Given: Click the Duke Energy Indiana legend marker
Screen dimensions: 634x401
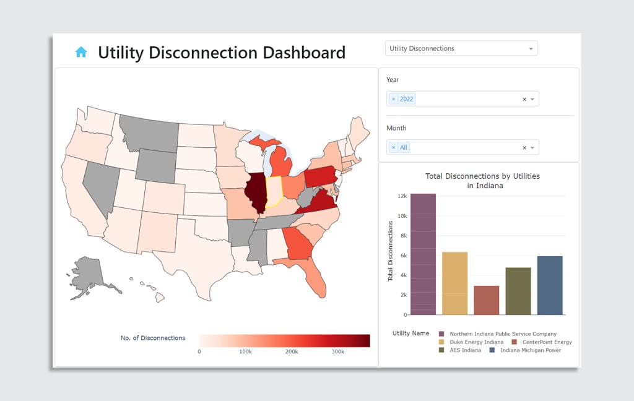Looking at the screenshot, I should [441, 342].
